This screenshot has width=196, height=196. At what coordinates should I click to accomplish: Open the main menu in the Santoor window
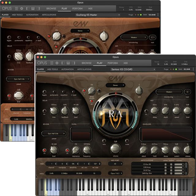tap(52, 63)
